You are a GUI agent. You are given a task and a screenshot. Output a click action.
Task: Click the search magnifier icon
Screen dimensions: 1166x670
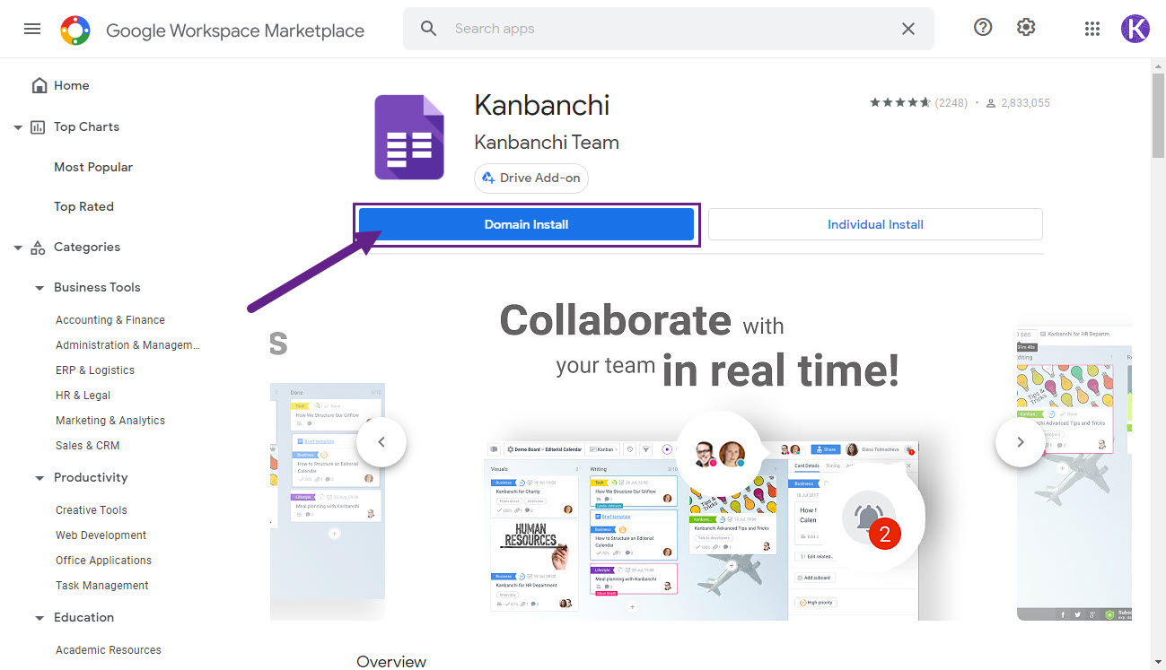click(x=429, y=29)
